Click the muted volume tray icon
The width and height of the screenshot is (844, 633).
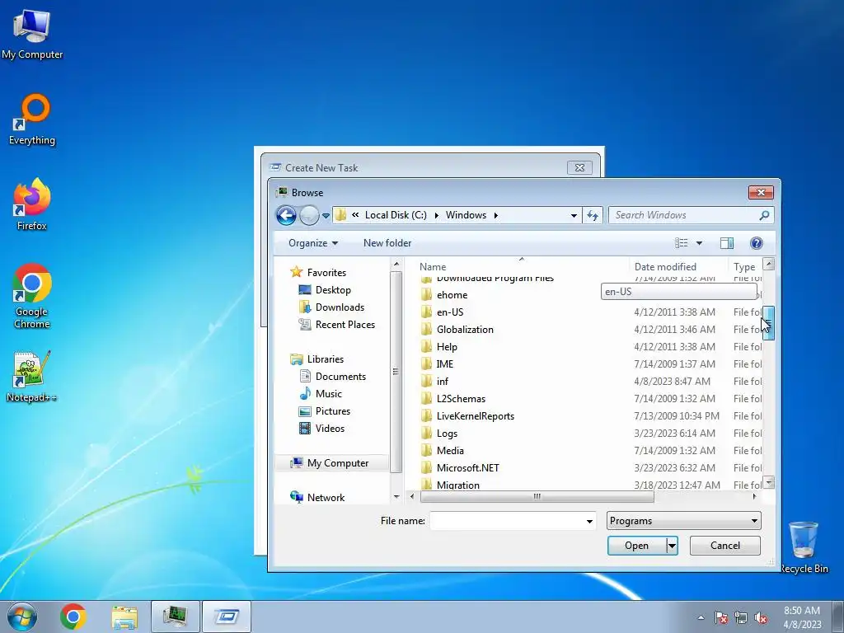tap(761, 617)
